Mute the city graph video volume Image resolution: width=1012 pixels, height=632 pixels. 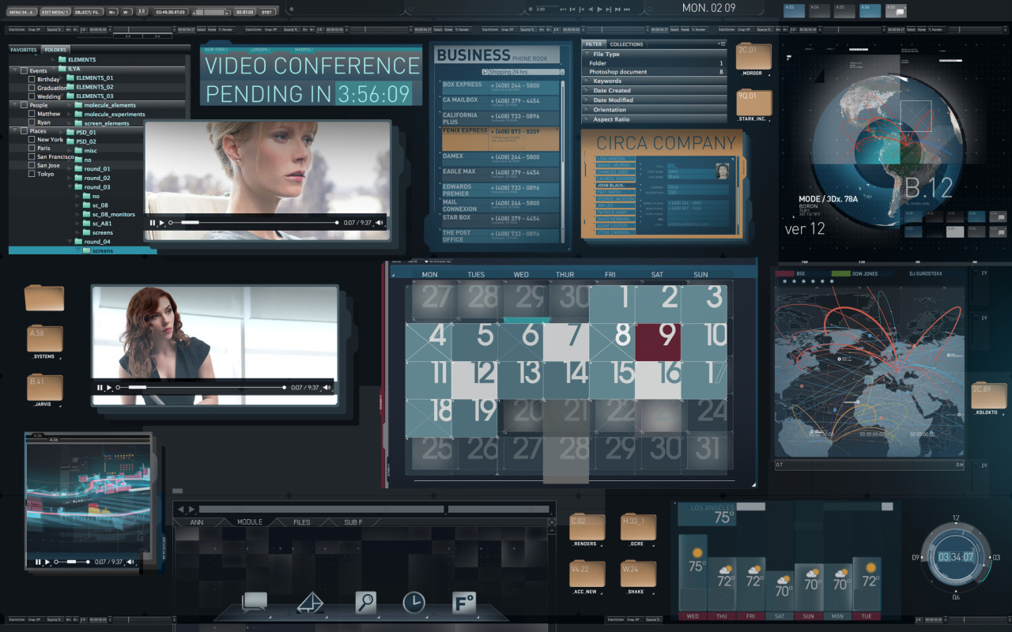click(130, 562)
